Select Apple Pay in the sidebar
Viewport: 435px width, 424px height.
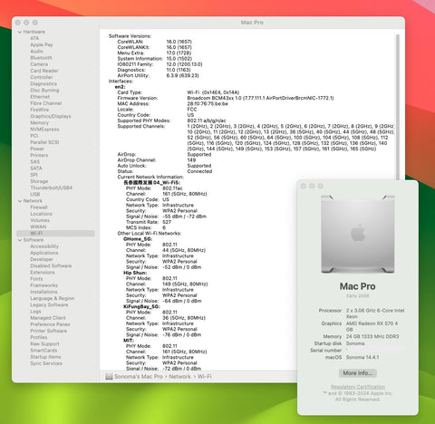tap(42, 44)
